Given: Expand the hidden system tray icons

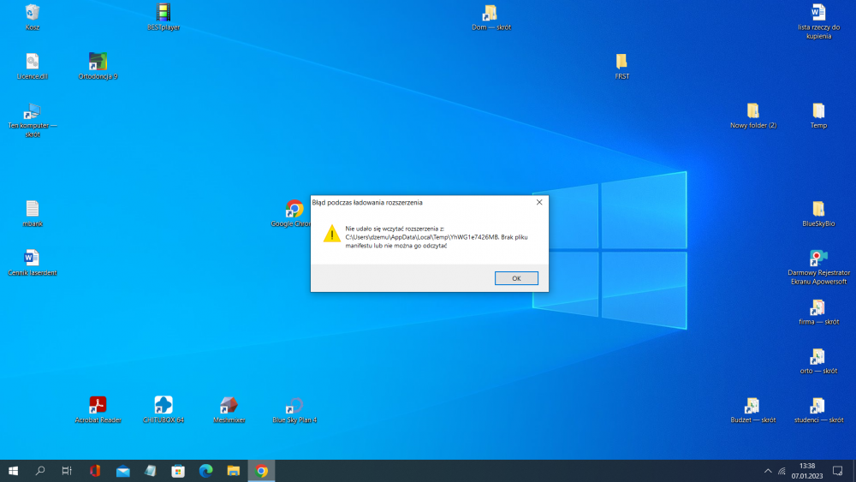Looking at the screenshot, I should (768, 471).
